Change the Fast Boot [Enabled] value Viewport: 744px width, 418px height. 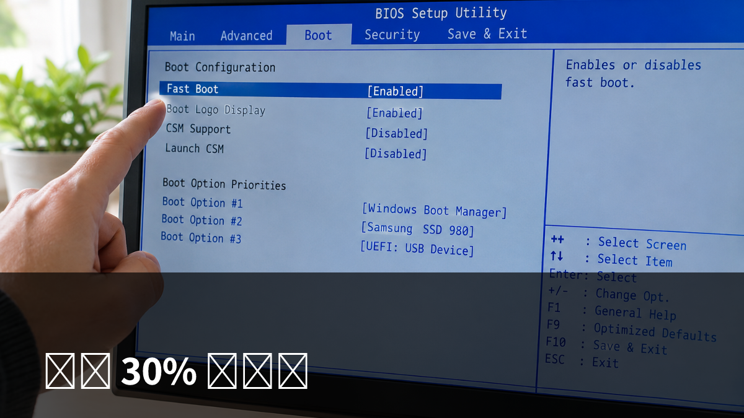(396, 91)
